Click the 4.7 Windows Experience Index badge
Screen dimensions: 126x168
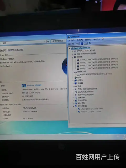[x=24, y=86]
